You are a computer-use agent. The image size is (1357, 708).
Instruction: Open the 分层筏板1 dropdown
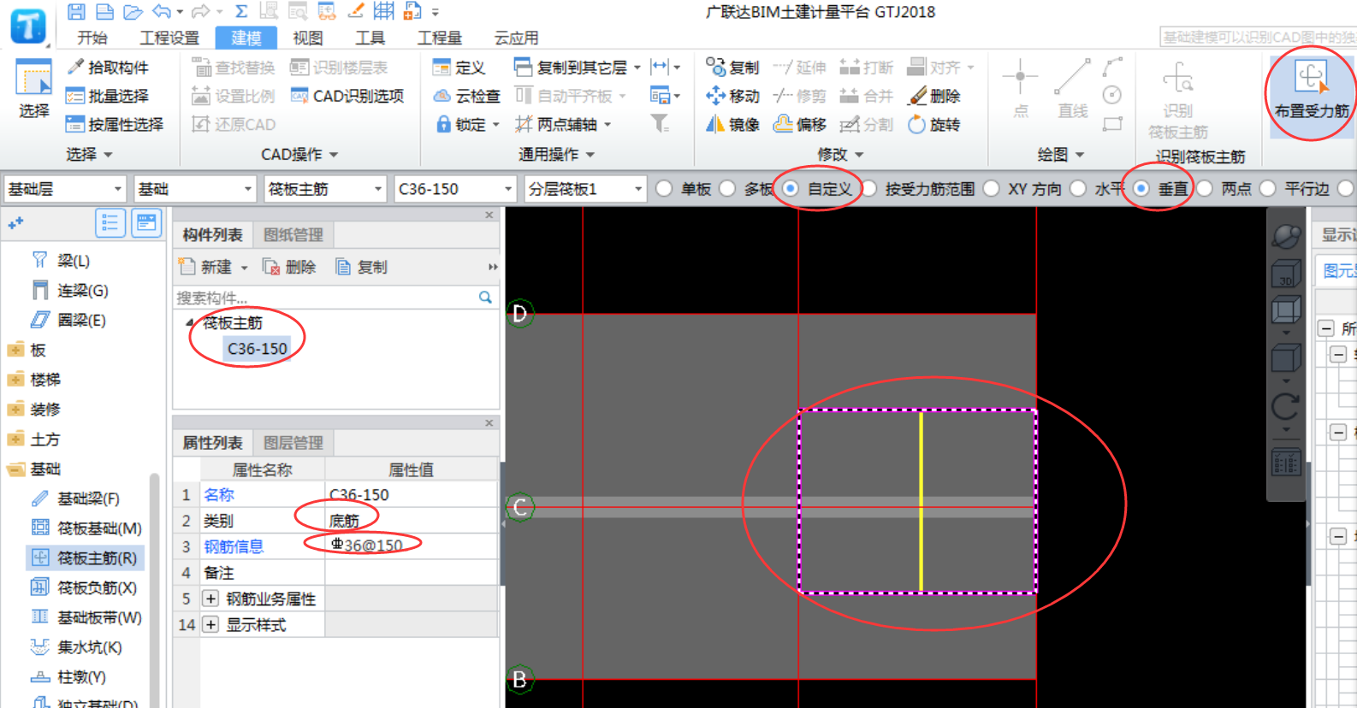tap(585, 189)
